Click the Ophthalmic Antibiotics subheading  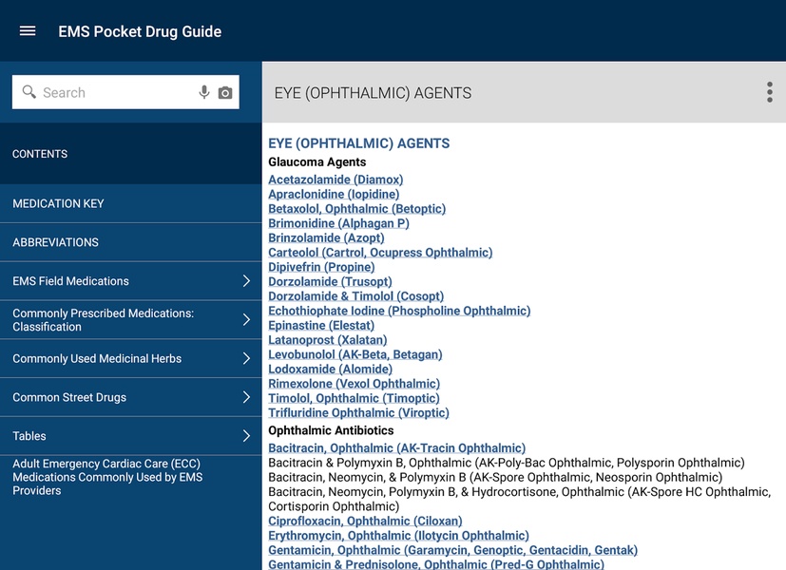(x=331, y=430)
